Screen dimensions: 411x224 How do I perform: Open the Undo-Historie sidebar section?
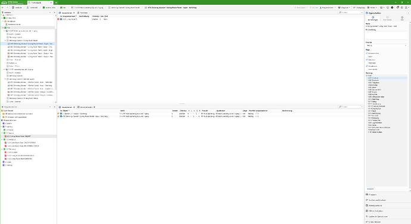[375, 222]
